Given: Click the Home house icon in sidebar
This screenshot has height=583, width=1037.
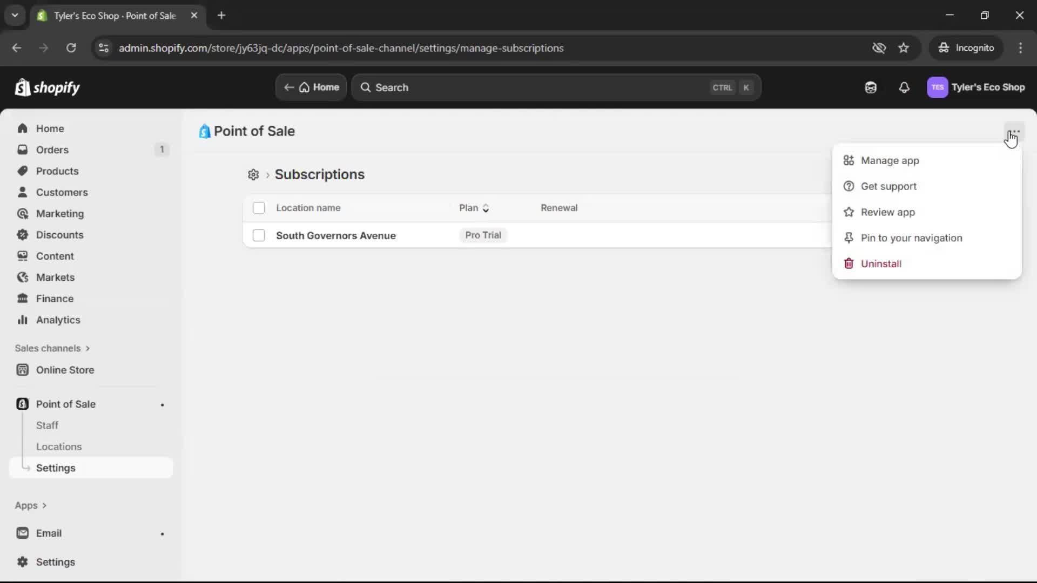Looking at the screenshot, I should point(22,128).
